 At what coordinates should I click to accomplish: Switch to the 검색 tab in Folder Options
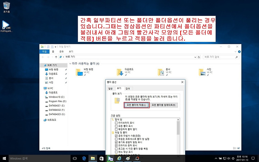(x=128, y=89)
